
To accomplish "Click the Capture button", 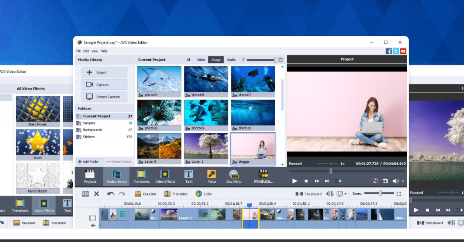I will pos(104,84).
